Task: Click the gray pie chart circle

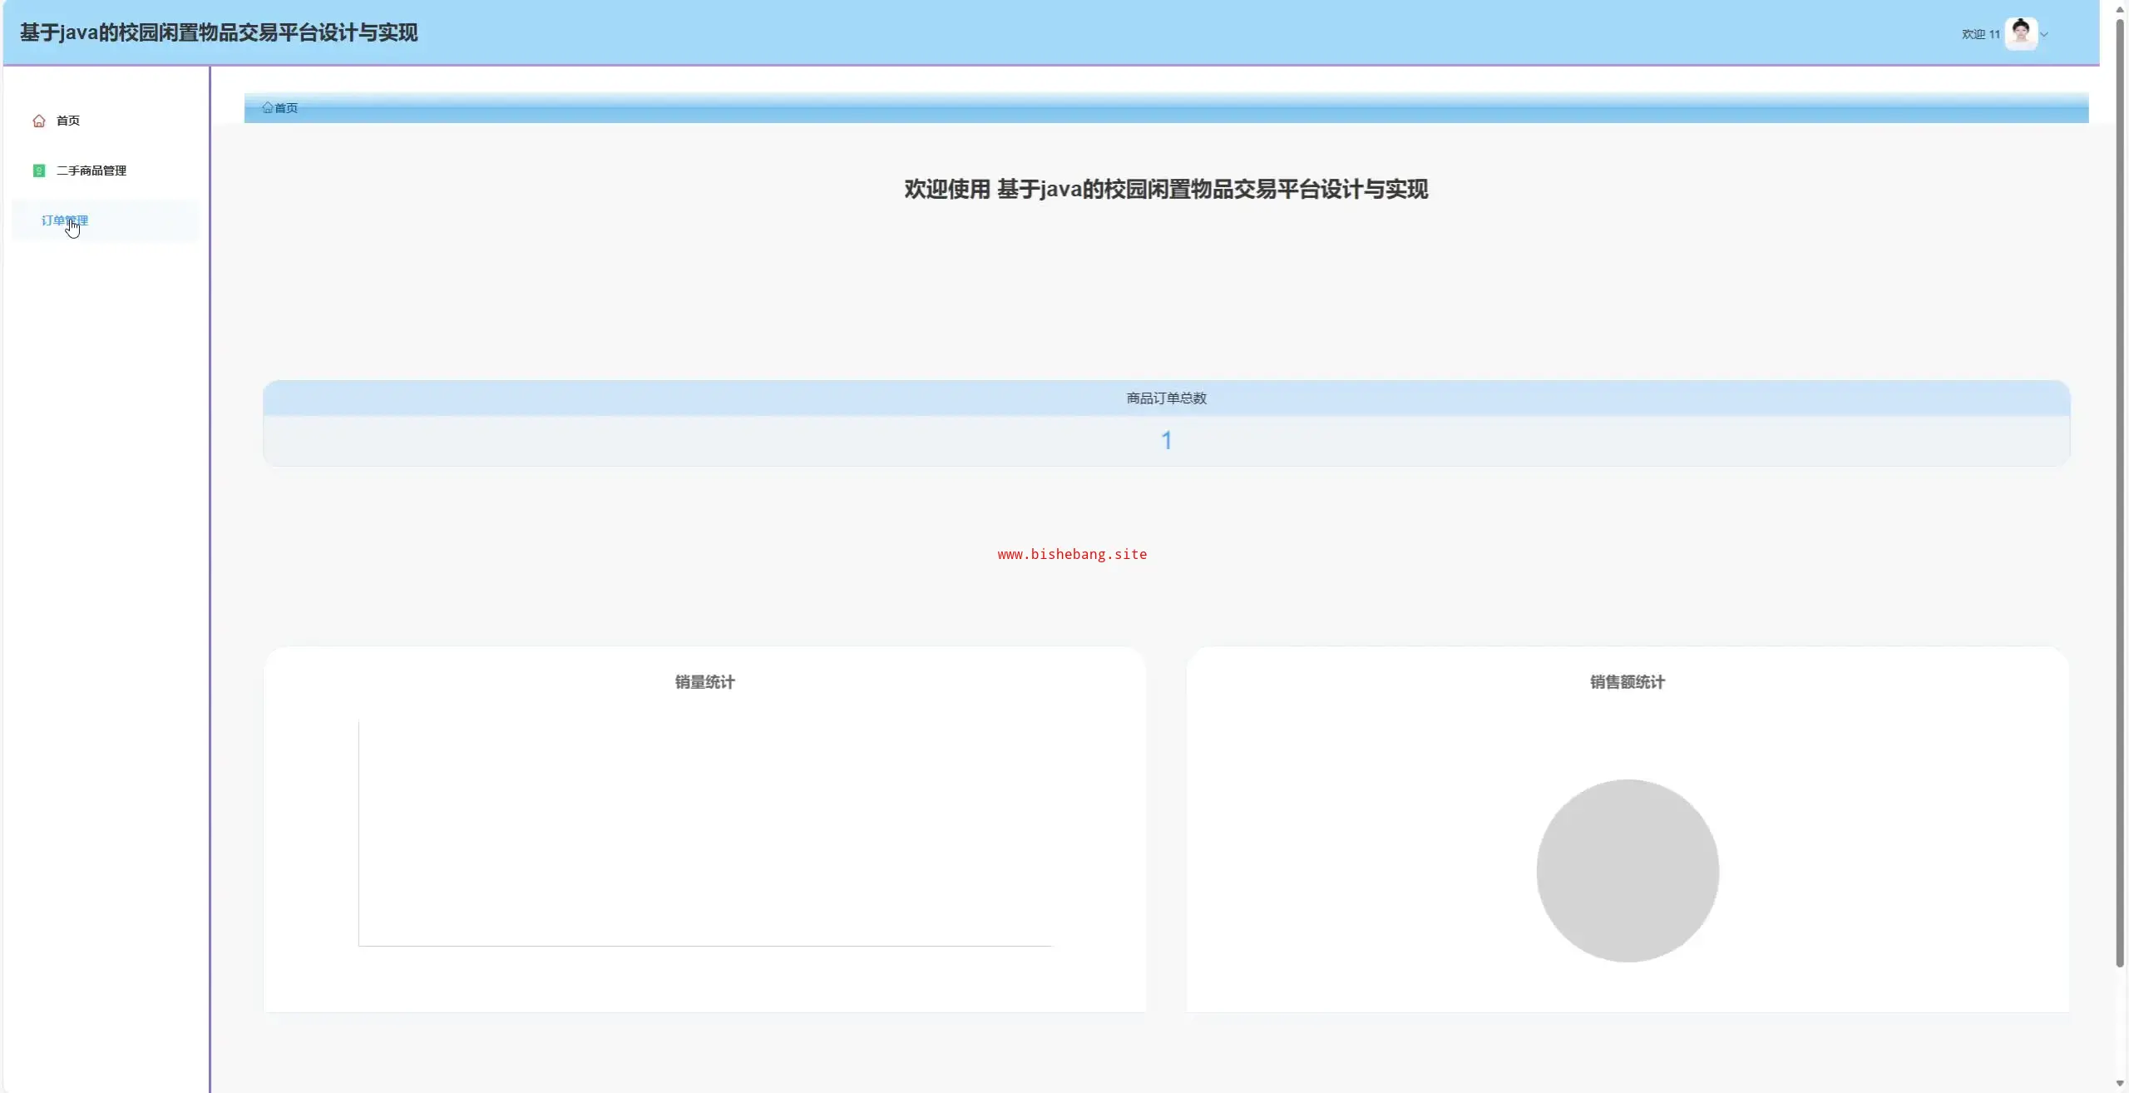Action: point(1627,870)
